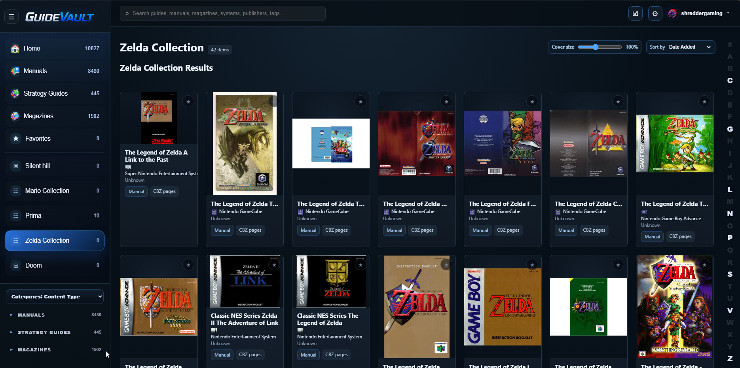
Task: Click Manual tag on Minish Cap card
Action: click(x=652, y=237)
